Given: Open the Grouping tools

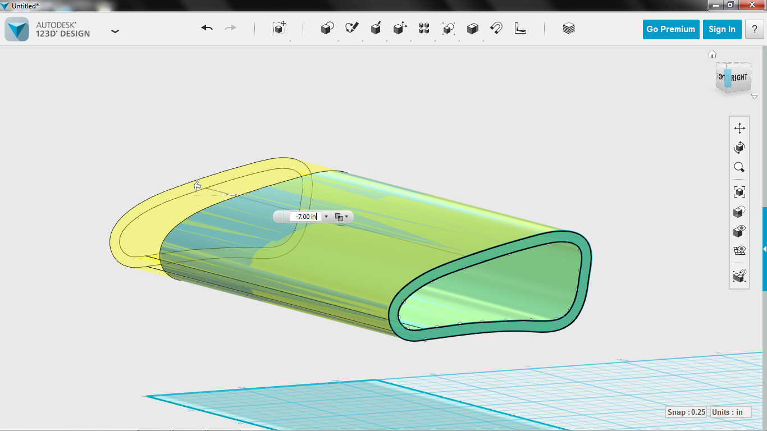Looking at the screenshot, I should pos(448,28).
